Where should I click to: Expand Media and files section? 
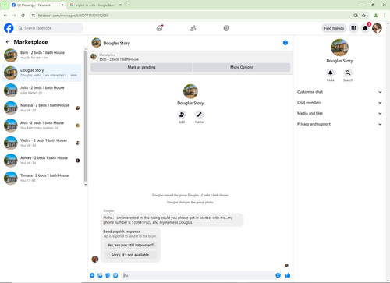[x=339, y=113]
